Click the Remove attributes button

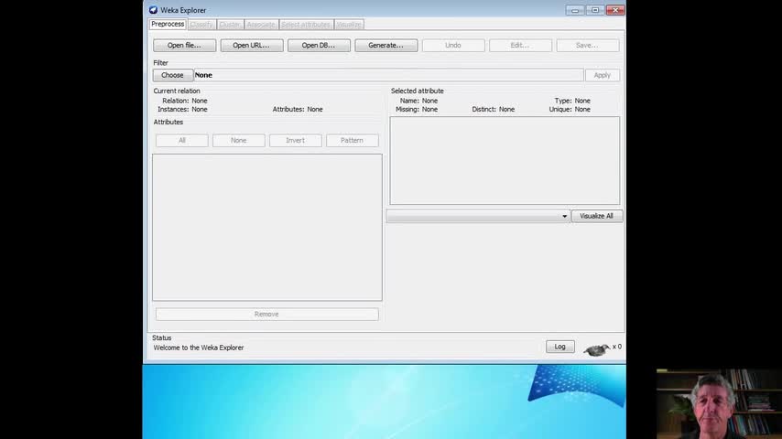click(x=266, y=315)
